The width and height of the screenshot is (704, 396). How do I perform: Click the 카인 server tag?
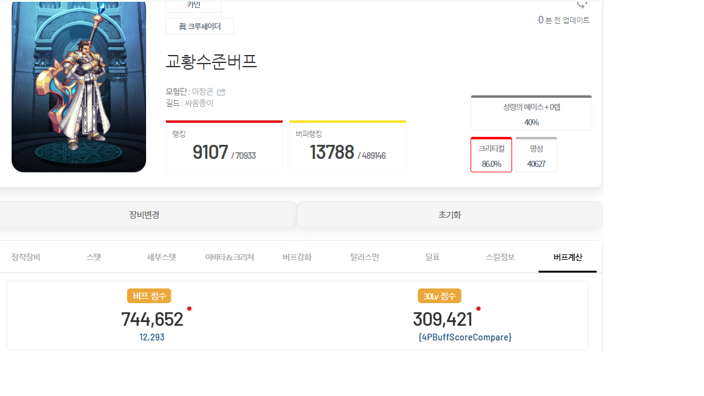194,5
